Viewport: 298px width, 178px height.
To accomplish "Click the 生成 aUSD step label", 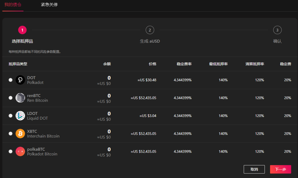I will pyautogui.click(x=150, y=41).
